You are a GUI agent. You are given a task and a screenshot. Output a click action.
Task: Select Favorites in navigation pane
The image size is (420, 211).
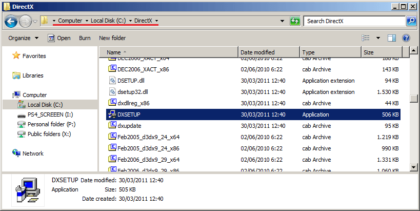click(x=34, y=56)
